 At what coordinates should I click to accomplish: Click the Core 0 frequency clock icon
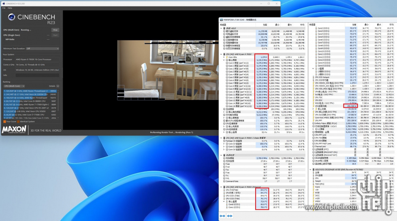(x=227, y=63)
